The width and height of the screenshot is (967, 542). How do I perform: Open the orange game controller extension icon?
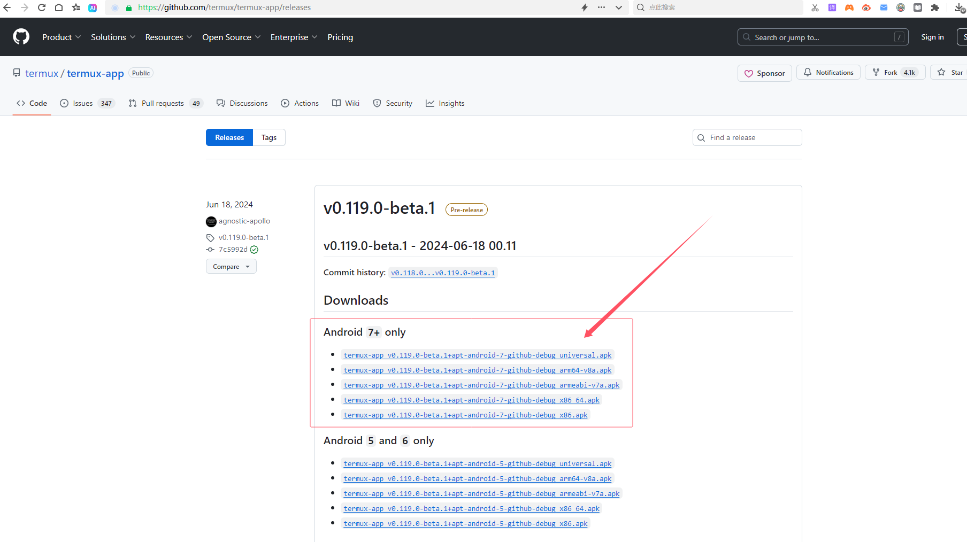(x=849, y=7)
